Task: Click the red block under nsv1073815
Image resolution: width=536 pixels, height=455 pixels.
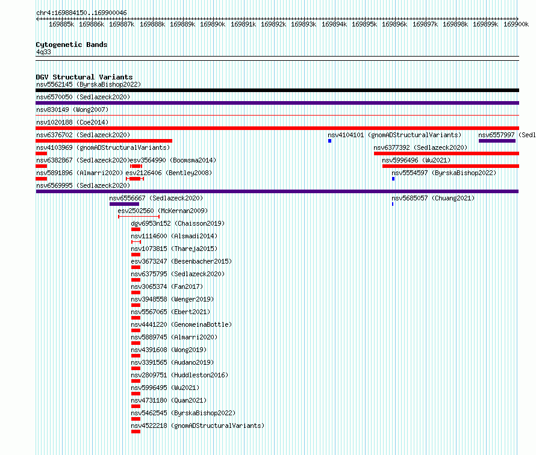Action: click(136, 255)
